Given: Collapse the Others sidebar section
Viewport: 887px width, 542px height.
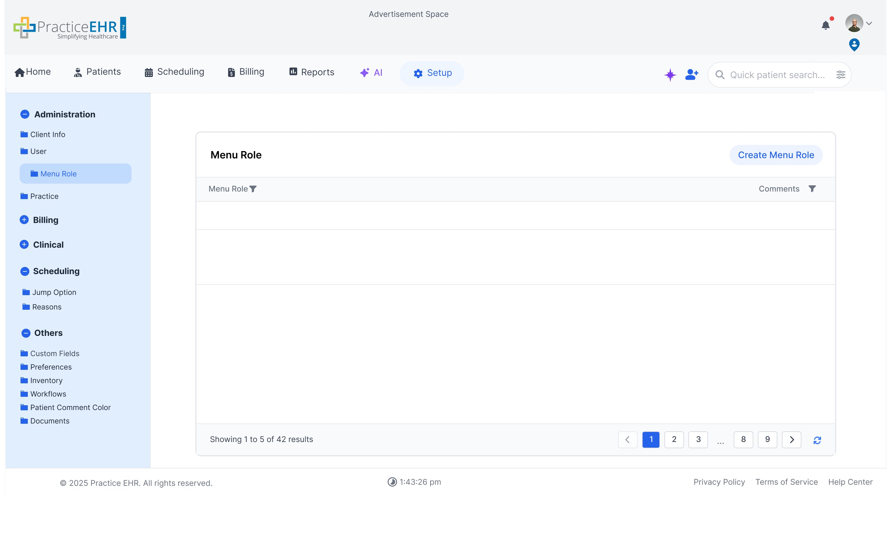Looking at the screenshot, I should [x=26, y=333].
